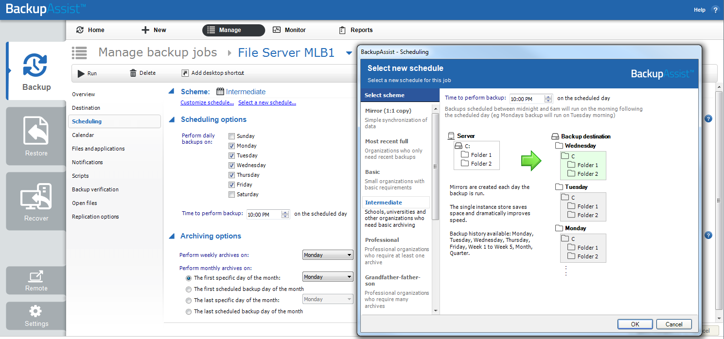Open weekly archives day dropdown
The image size is (724, 339).
point(328,255)
